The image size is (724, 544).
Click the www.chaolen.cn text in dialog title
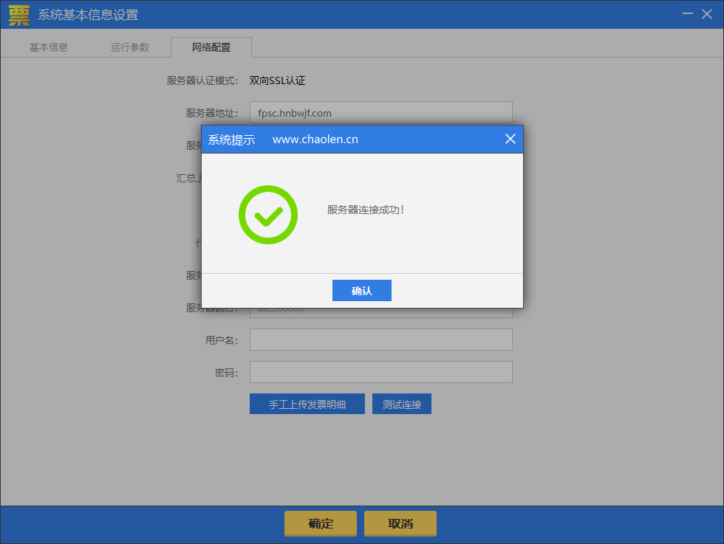click(315, 139)
